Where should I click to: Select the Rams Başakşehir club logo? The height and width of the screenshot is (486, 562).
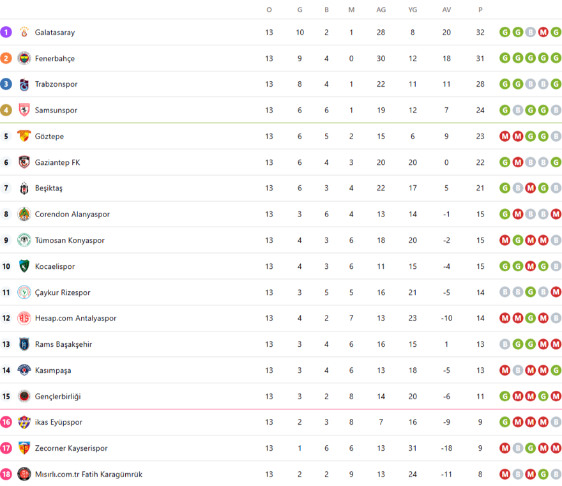point(24,344)
